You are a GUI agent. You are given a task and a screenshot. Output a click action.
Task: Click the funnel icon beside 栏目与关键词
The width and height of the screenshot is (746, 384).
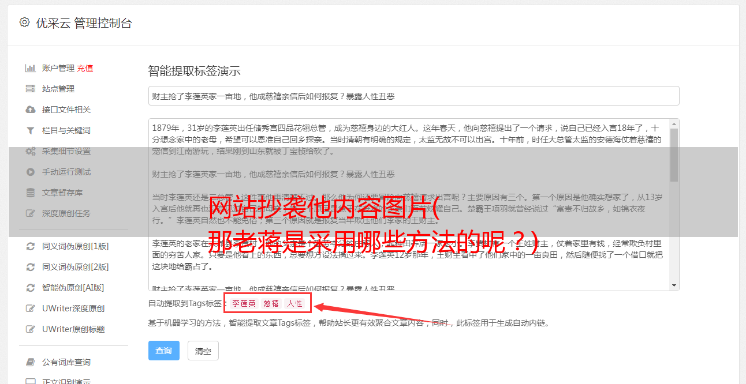pos(31,130)
